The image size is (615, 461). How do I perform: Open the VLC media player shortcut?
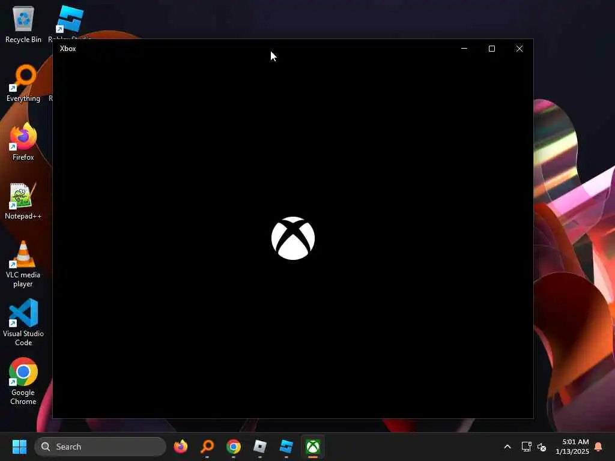pos(23,264)
